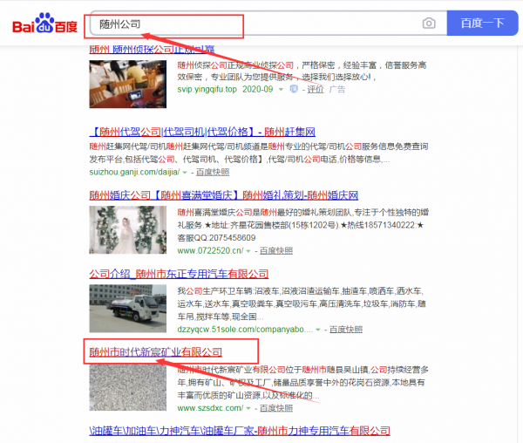Click the camera image search icon
The width and height of the screenshot is (523, 443).
tap(429, 24)
